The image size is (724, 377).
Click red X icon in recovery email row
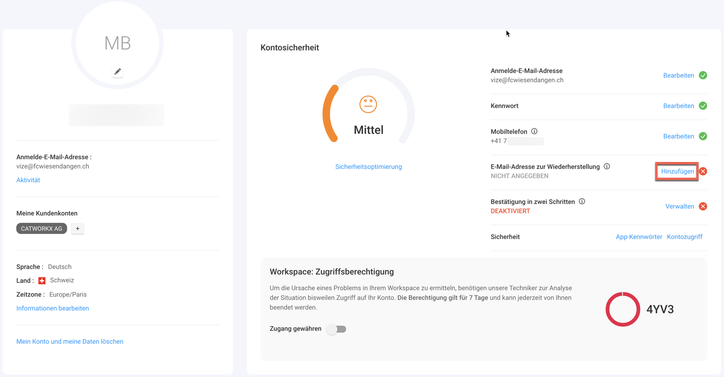pyautogui.click(x=703, y=171)
